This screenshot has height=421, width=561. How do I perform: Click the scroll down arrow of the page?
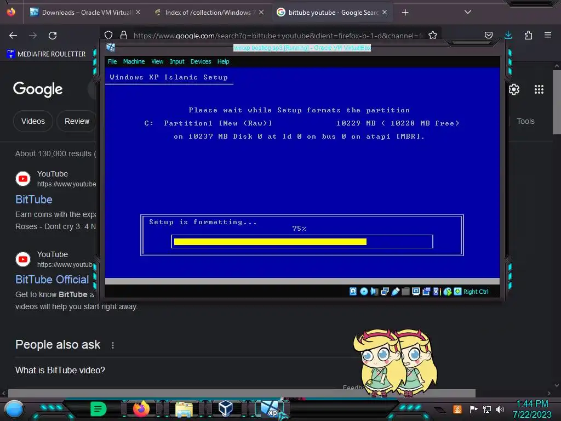(557, 385)
